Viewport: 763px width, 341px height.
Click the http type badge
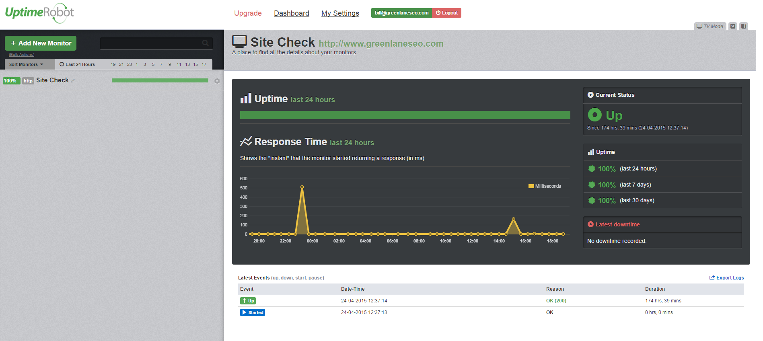(28, 81)
